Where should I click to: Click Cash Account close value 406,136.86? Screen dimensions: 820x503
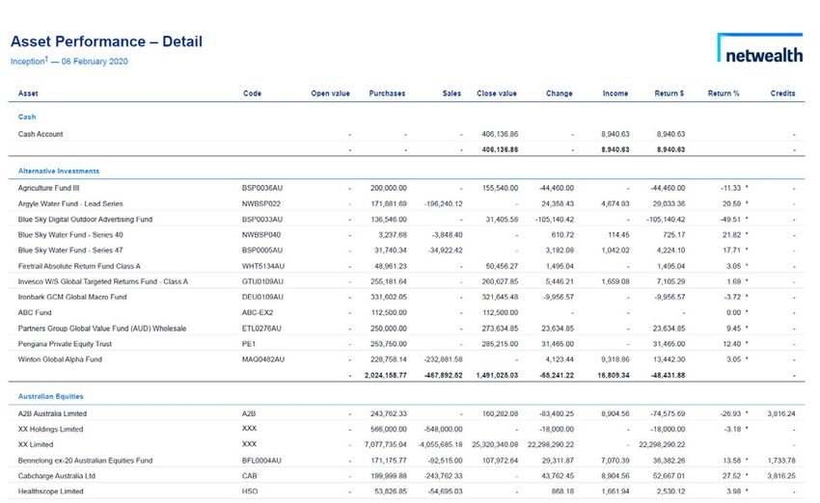(x=500, y=134)
